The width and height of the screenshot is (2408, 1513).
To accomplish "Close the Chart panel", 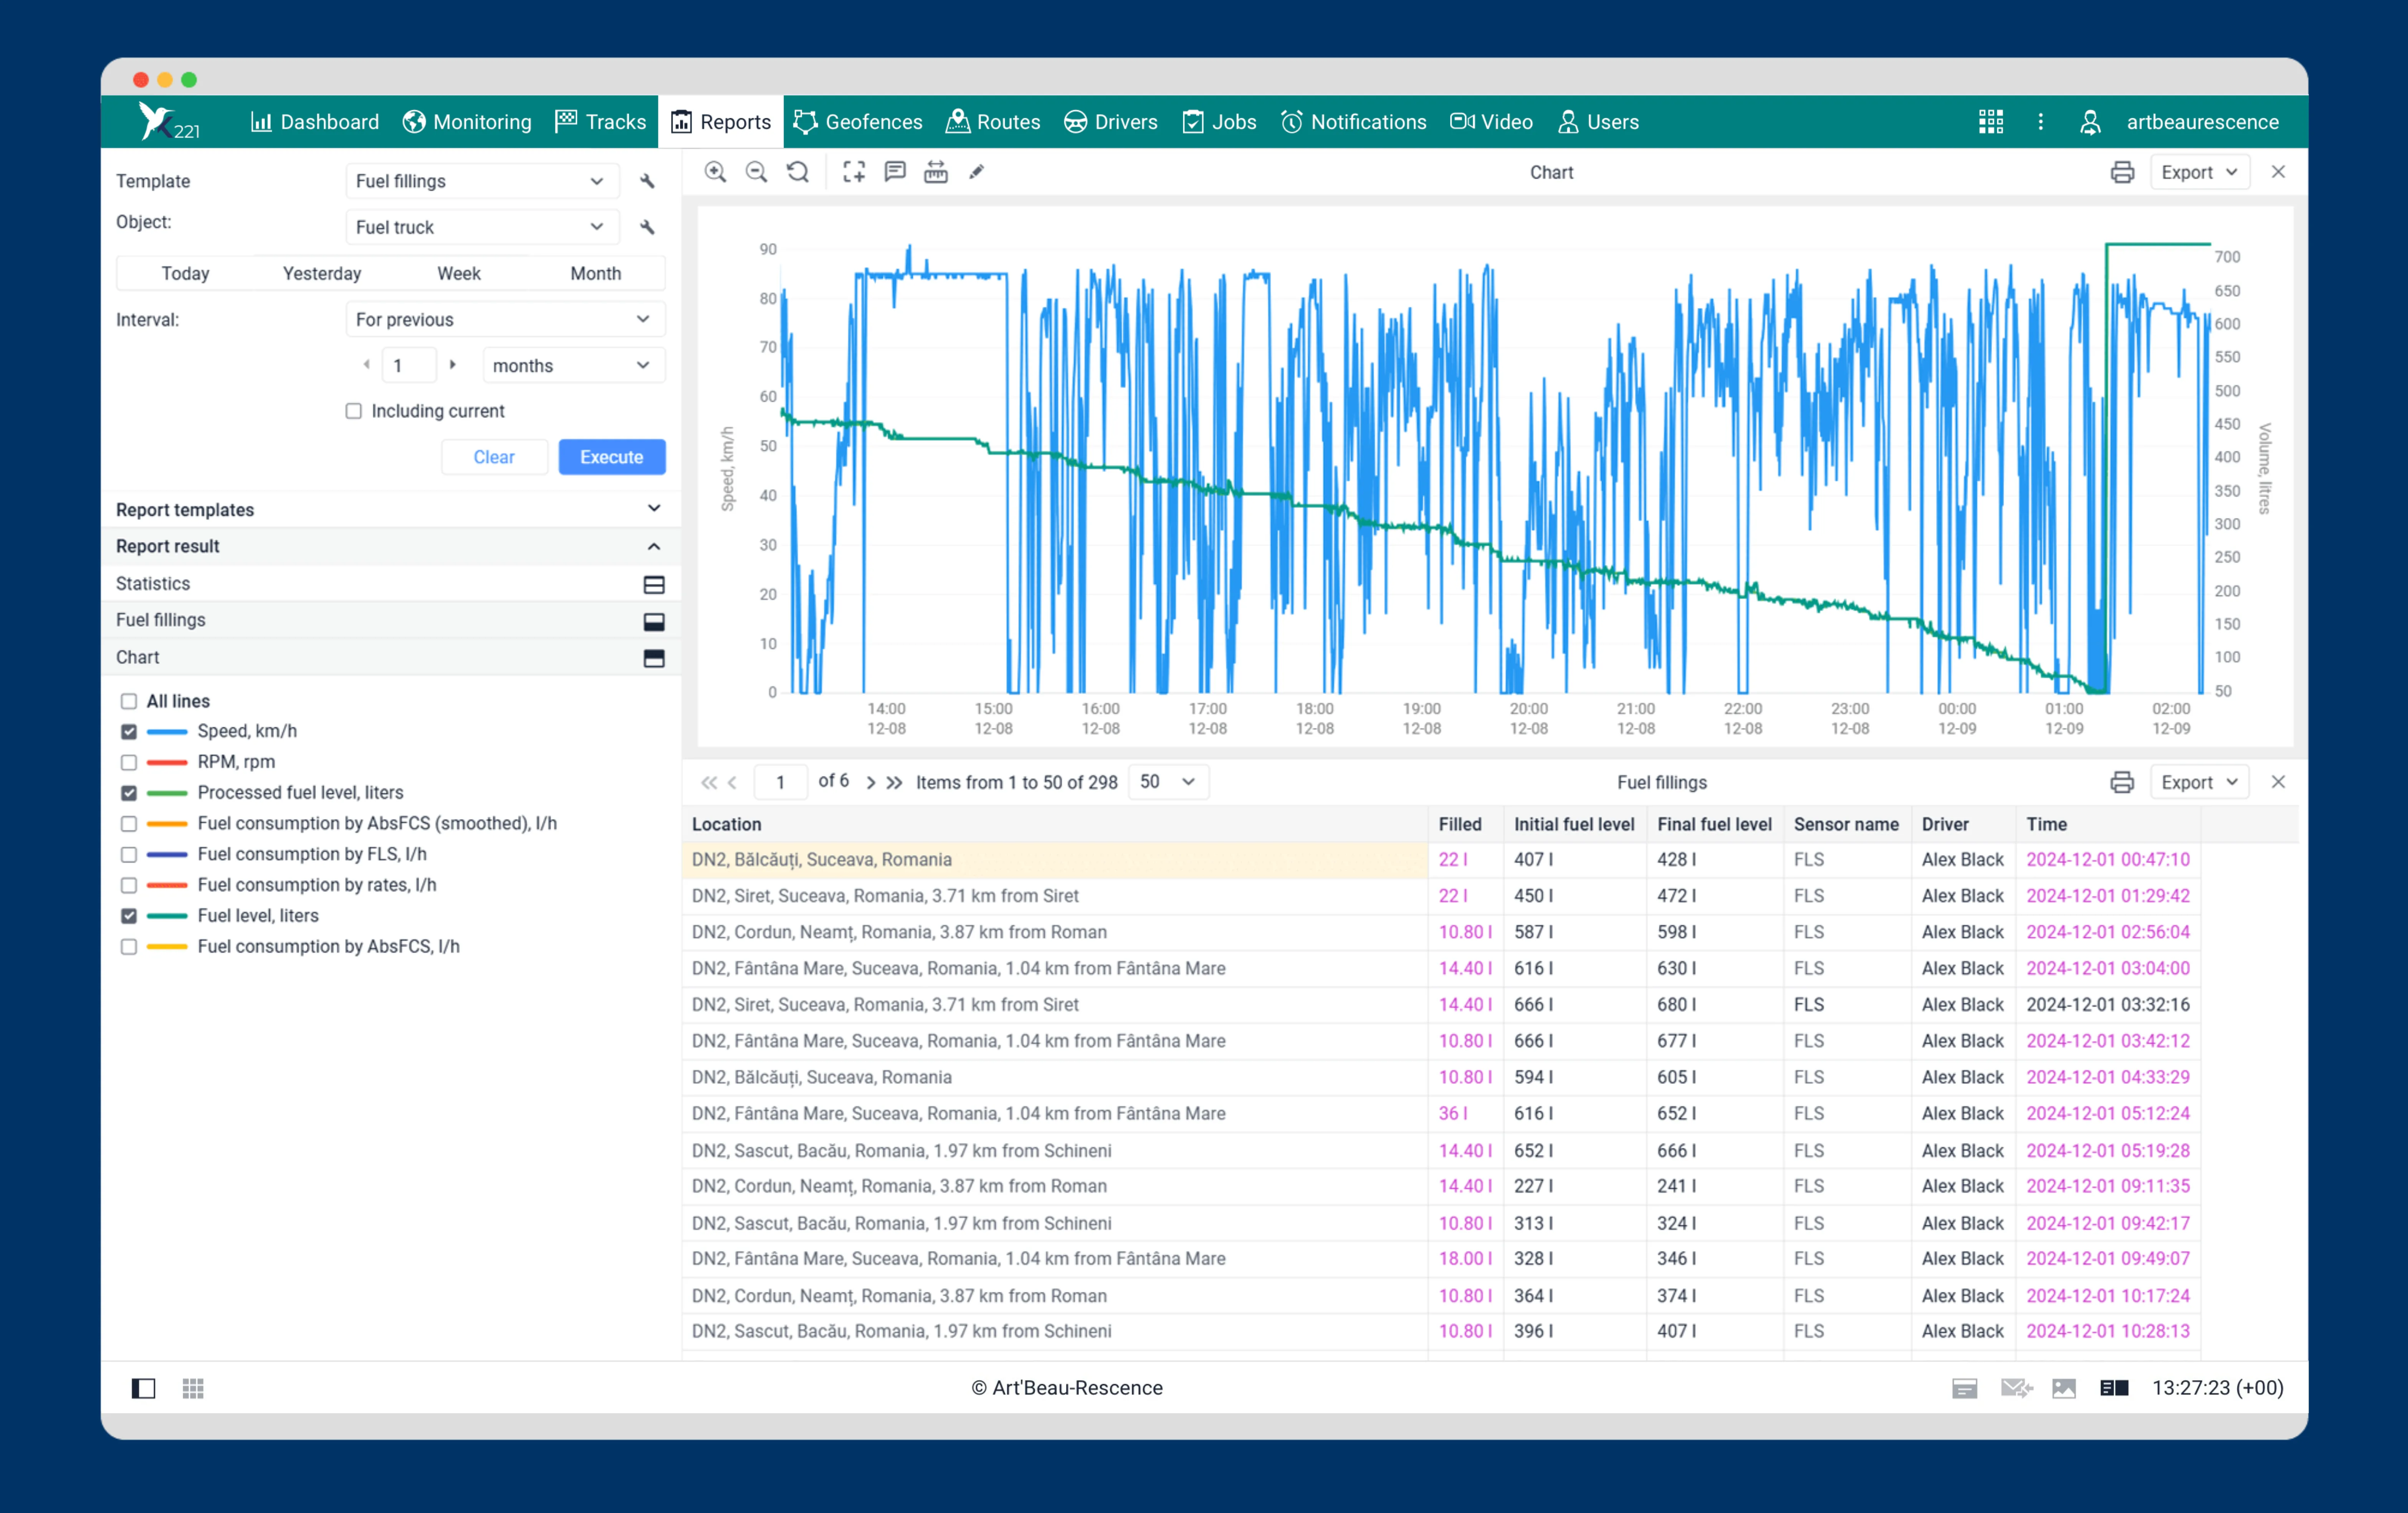I will tap(2278, 172).
